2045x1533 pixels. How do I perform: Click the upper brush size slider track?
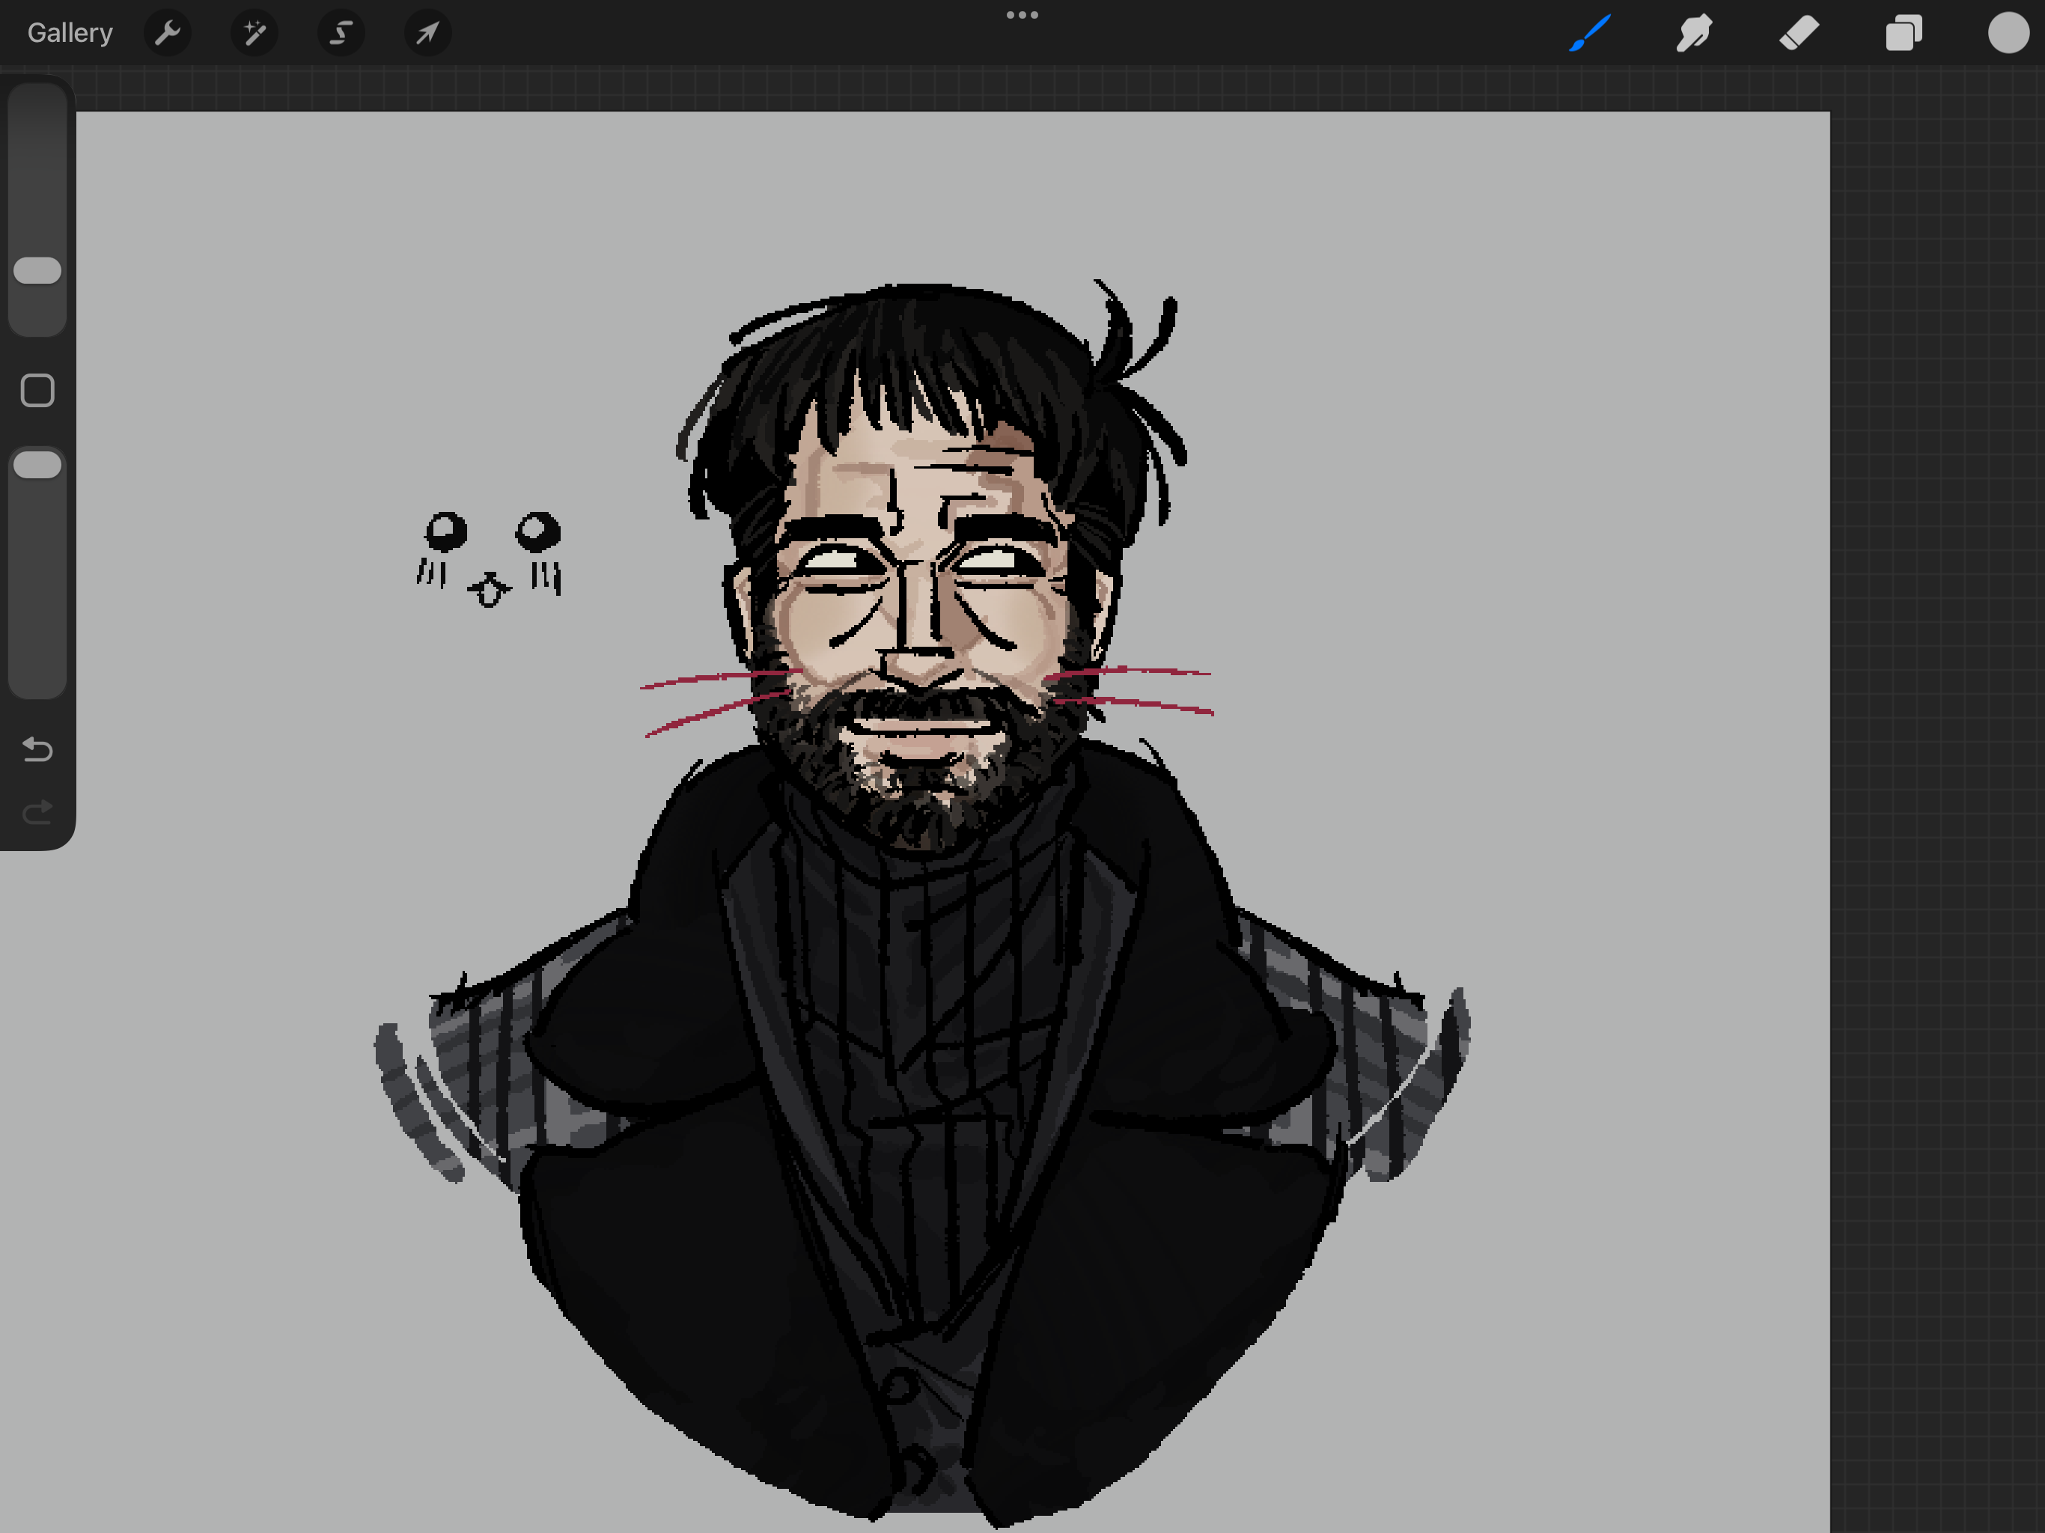click(38, 166)
